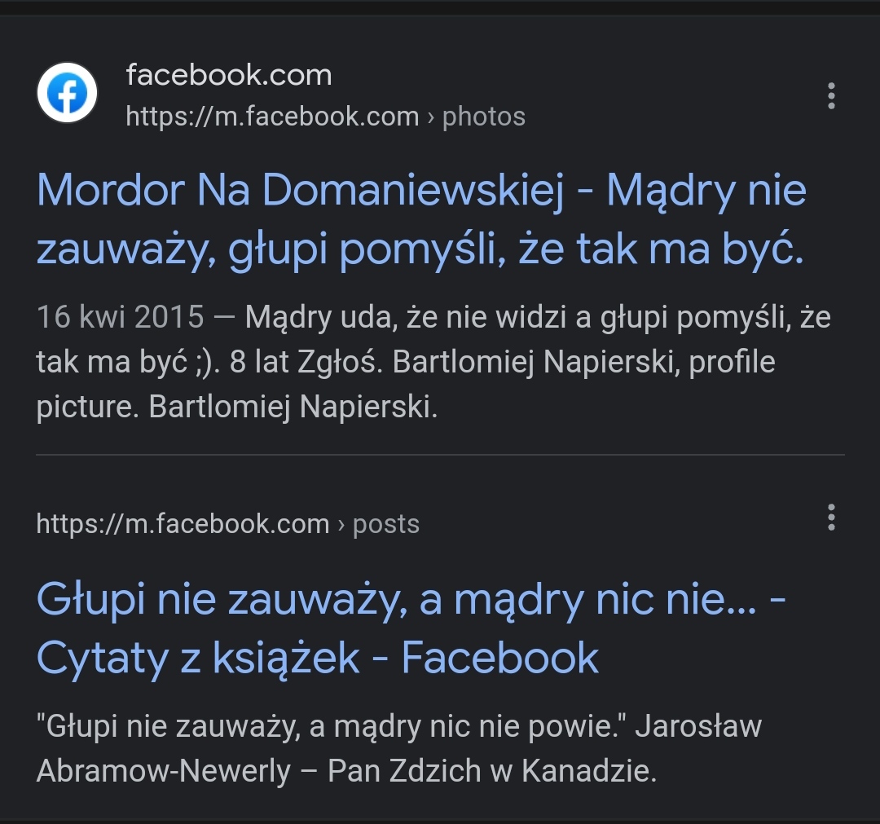Image resolution: width=880 pixels, height=824 pixels.
Task: Click the "facebook.com" site name
Action: [229, 75]
